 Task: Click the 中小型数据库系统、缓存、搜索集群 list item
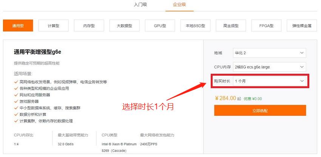coord(50,108)
